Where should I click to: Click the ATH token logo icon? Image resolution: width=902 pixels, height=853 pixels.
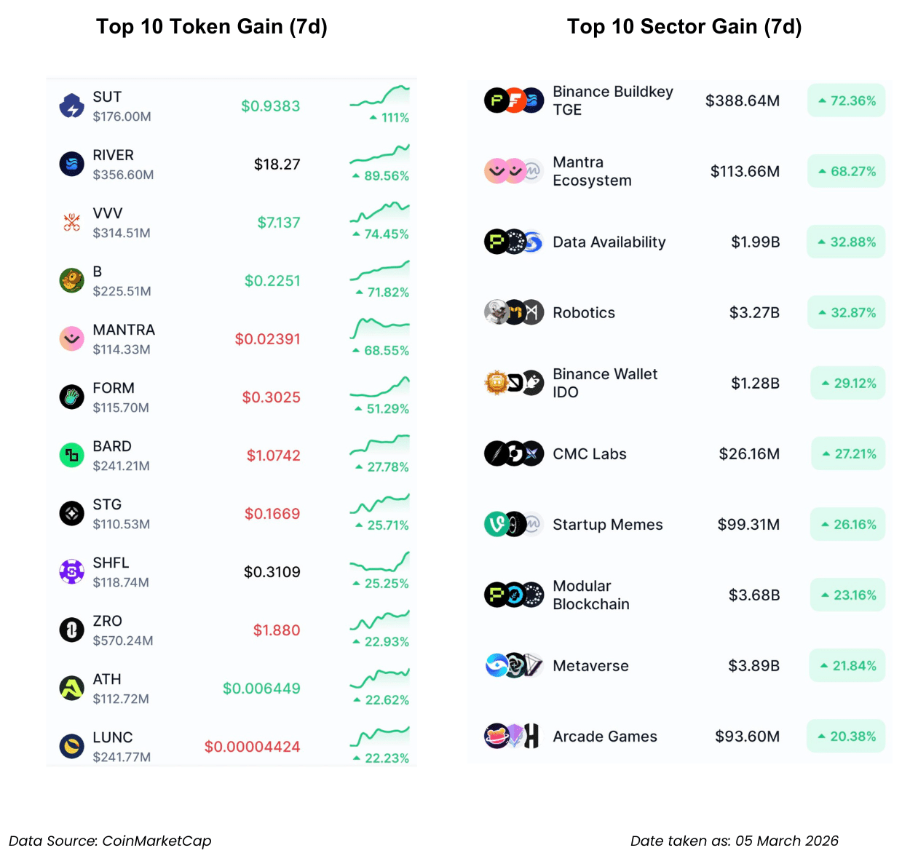click(71, 689)
